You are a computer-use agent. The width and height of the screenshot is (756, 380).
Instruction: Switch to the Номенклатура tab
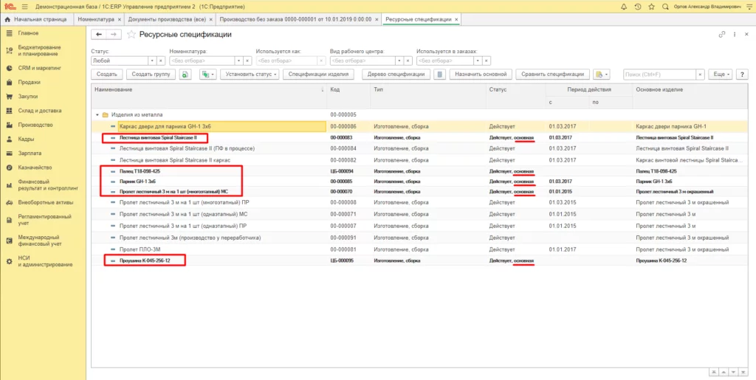coord(96,18)
